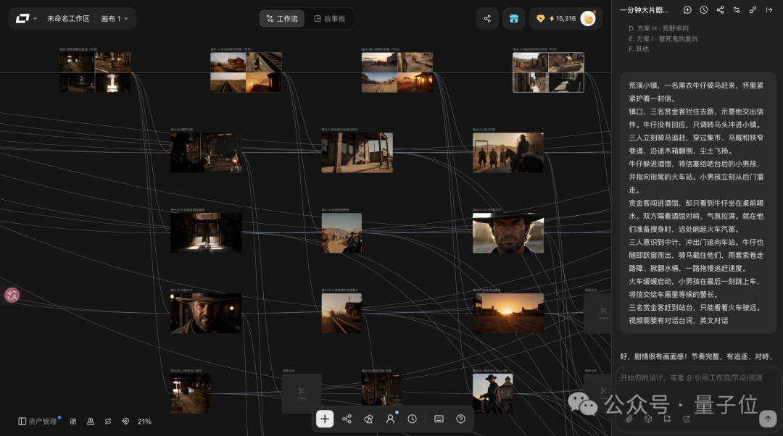
Task: Click the circular refresh icon below the chat input
Action: (687, 419)
